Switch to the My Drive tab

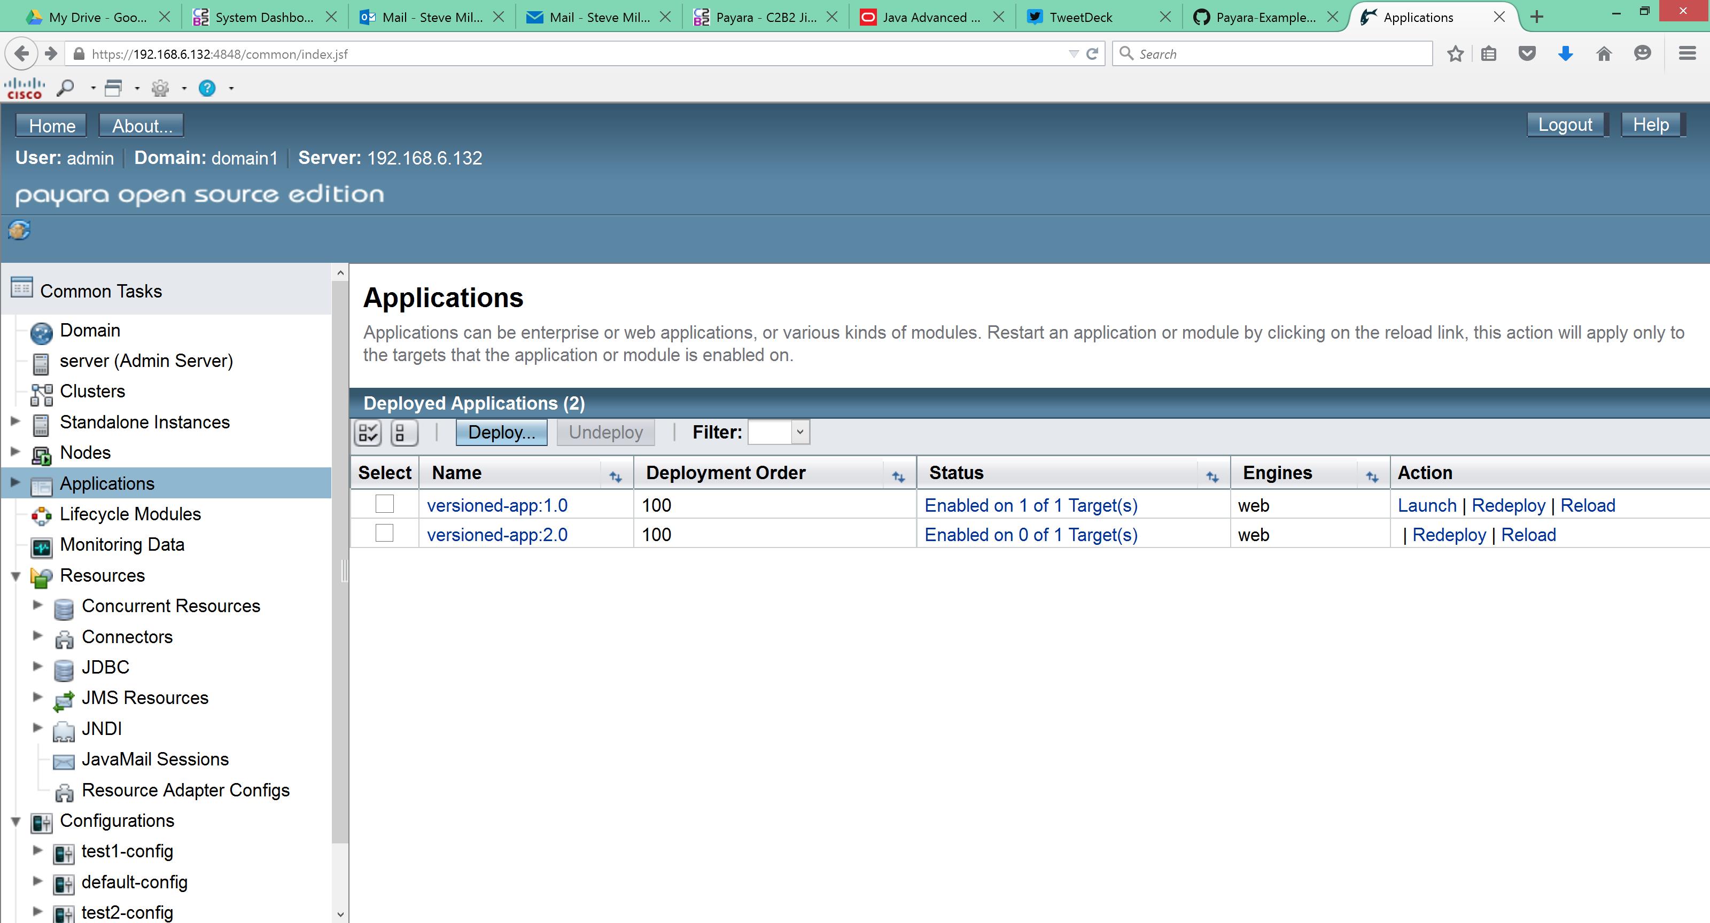97,17
